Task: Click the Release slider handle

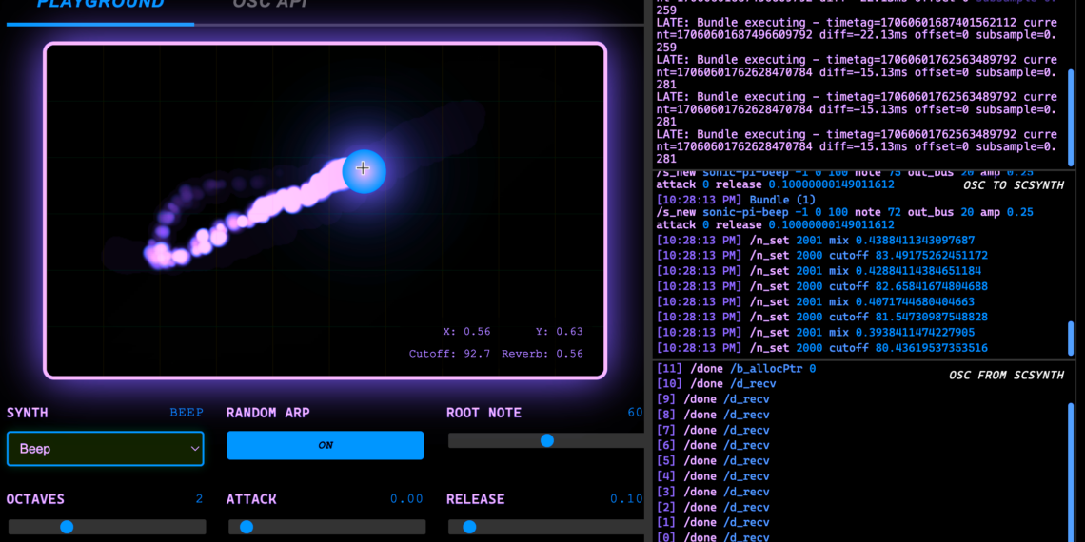Action: point(469,527)
